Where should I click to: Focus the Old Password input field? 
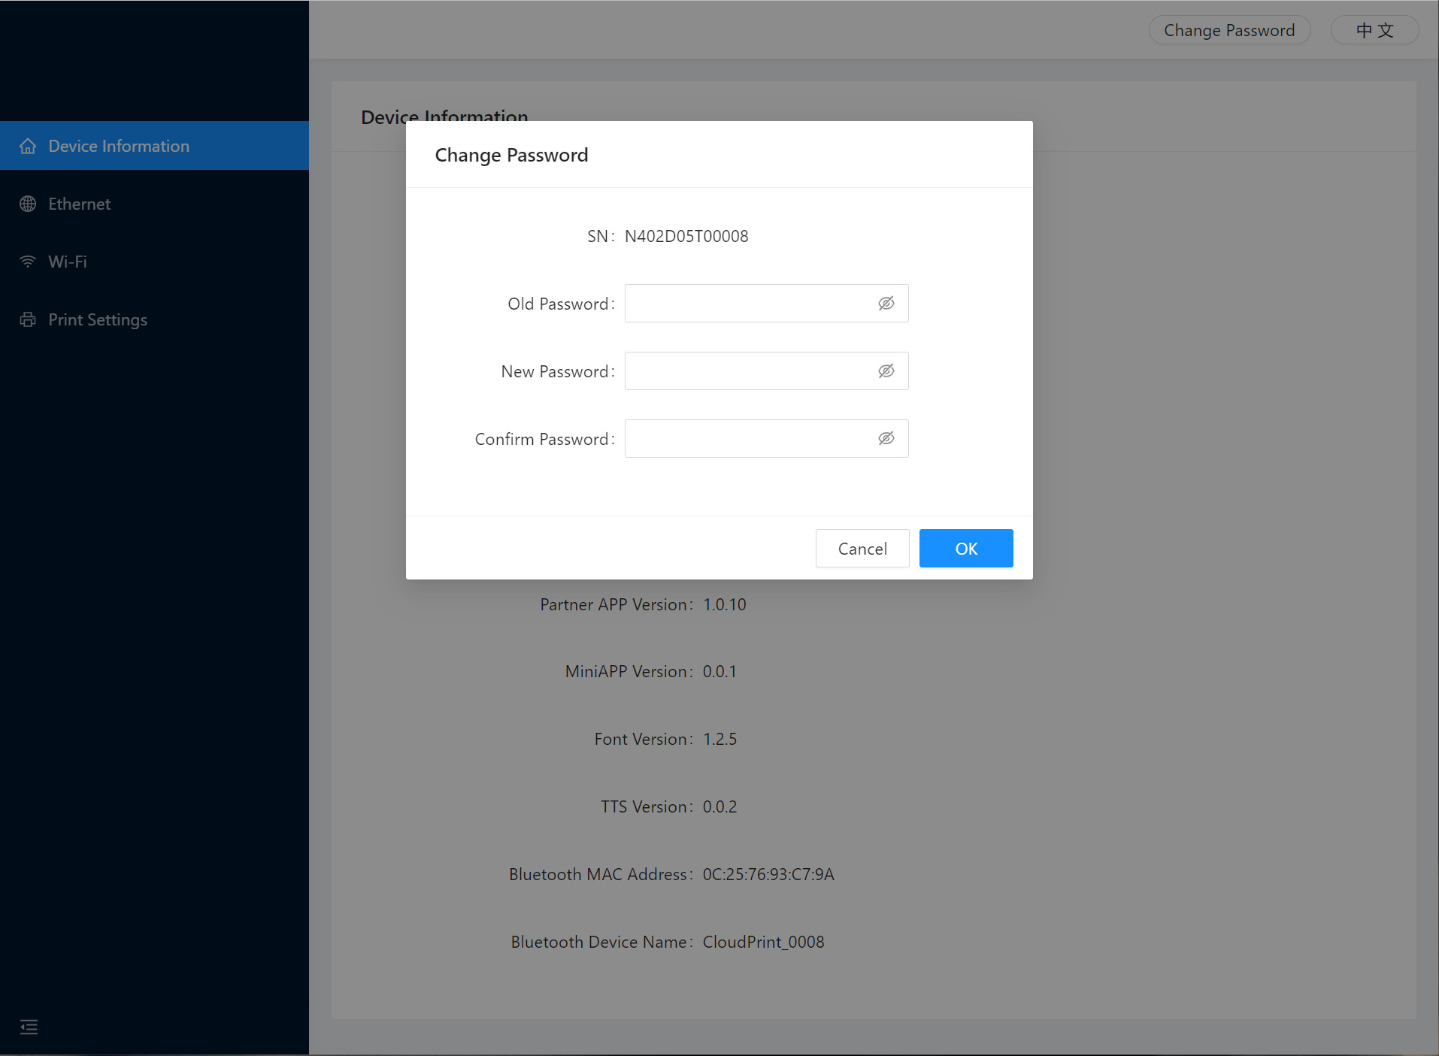(x=748, y=303)
